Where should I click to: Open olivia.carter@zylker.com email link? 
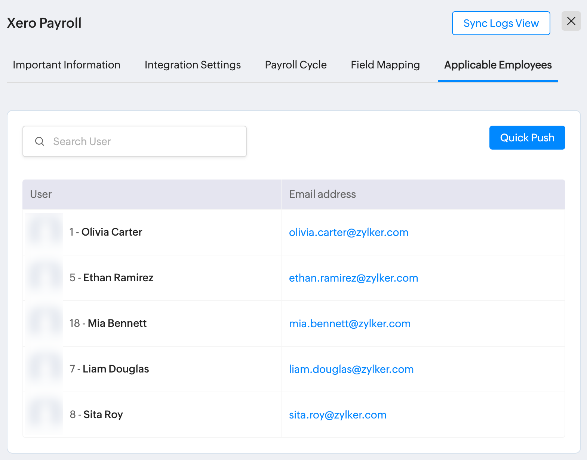348,232
